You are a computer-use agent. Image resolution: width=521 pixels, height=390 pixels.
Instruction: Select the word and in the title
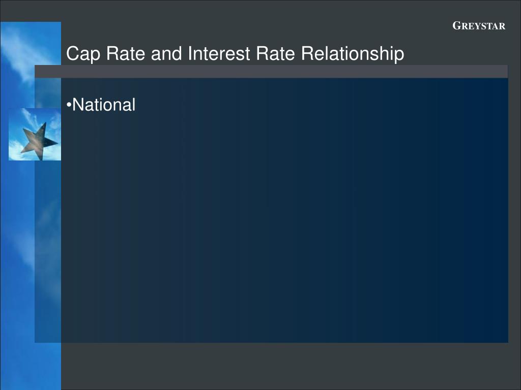click(166, 53)
